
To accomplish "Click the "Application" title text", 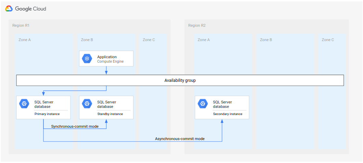I will coord(107,57).
